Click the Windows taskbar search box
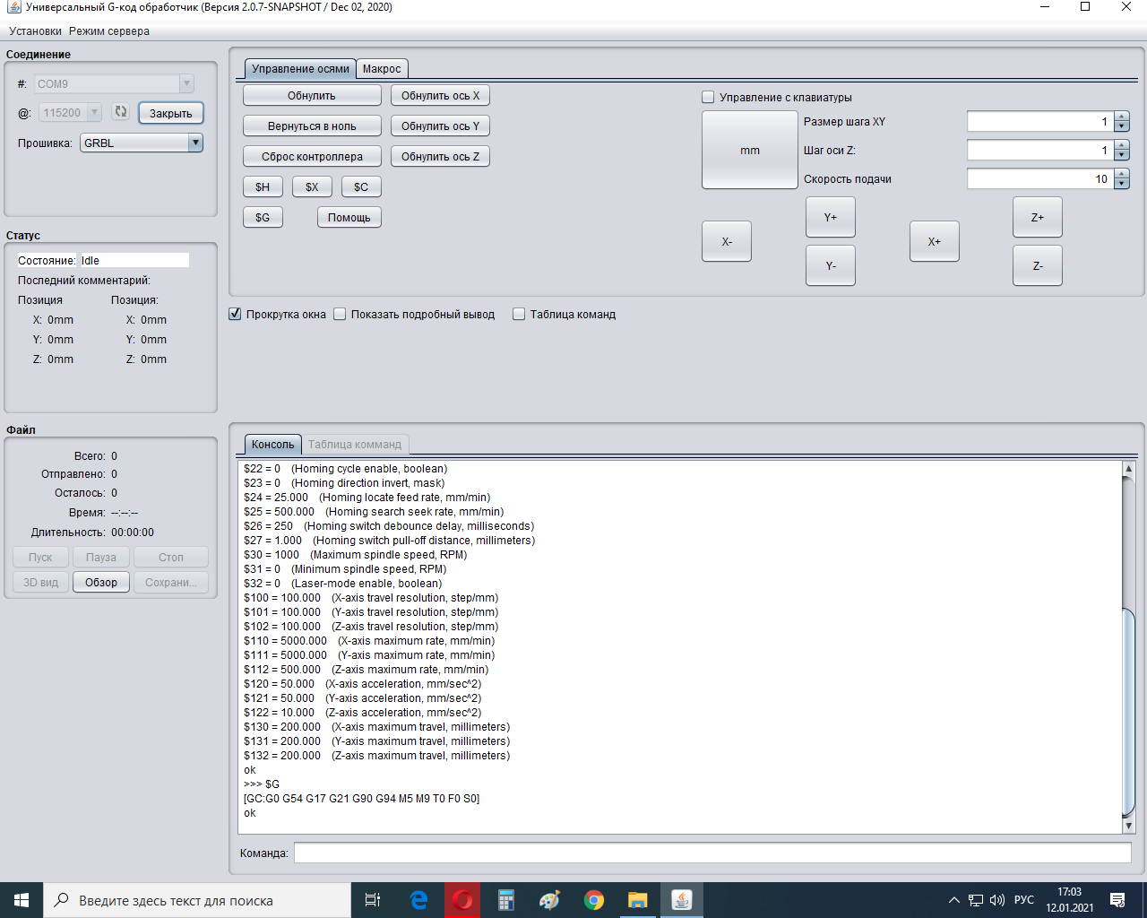Image resolution: width=1147 pixels, height=918 pixels. click(x=197, y=900)
